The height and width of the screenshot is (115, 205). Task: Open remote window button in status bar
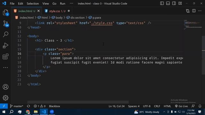(x=4, y=106)
